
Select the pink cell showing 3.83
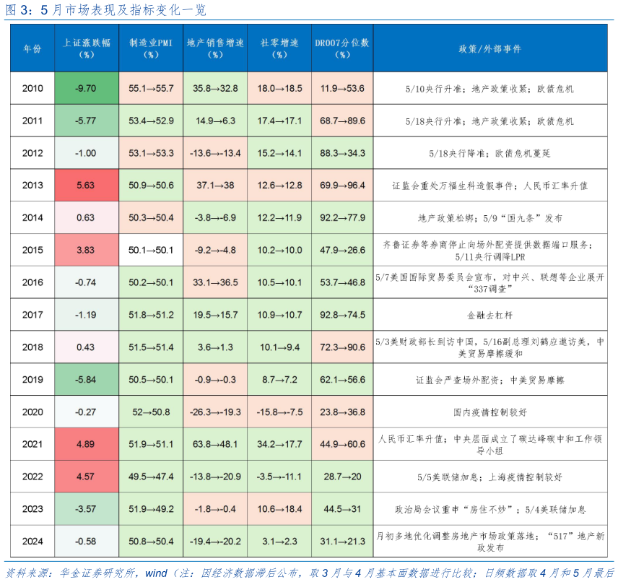pyautogui.click(x=86, y=250)
